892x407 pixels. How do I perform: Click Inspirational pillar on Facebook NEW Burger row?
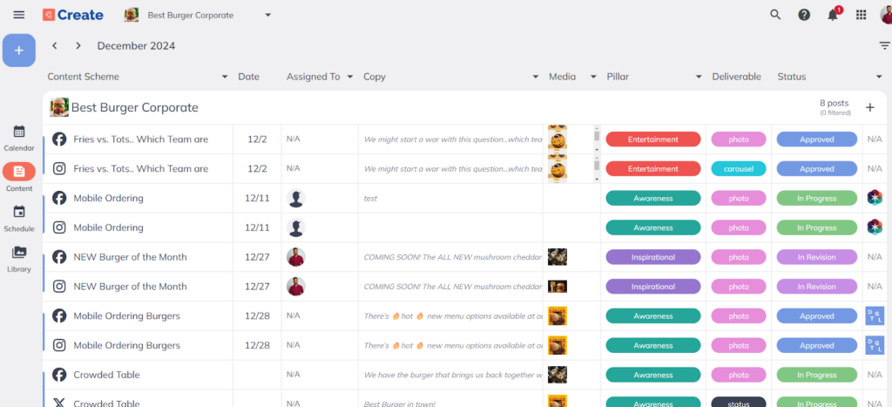653,257
